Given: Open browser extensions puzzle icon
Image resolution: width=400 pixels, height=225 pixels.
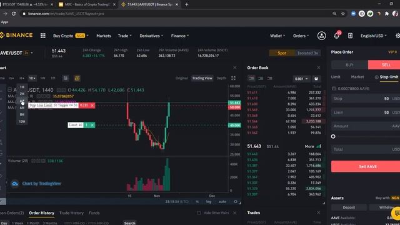Looking at the screenshot, I should (387, 14).
